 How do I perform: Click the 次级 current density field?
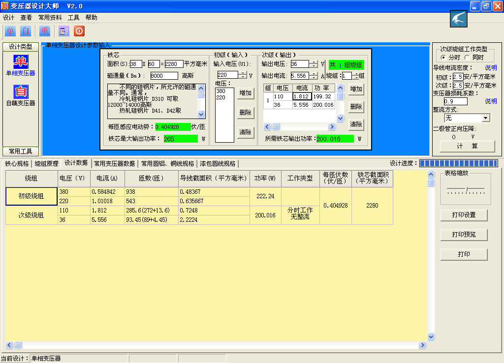pos(458,86)
